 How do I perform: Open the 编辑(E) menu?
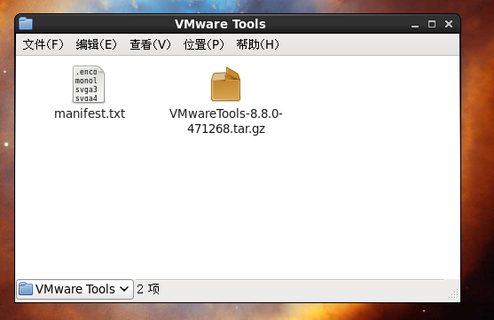pos(97,44)
